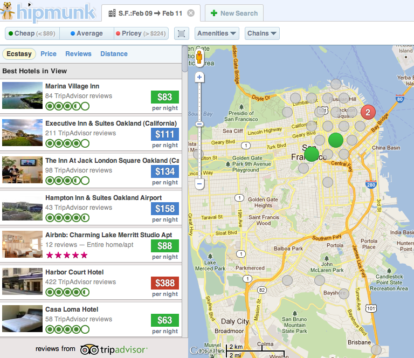Toggle the Average price filter
Screen dimensions: 414x358
(87, 33)
